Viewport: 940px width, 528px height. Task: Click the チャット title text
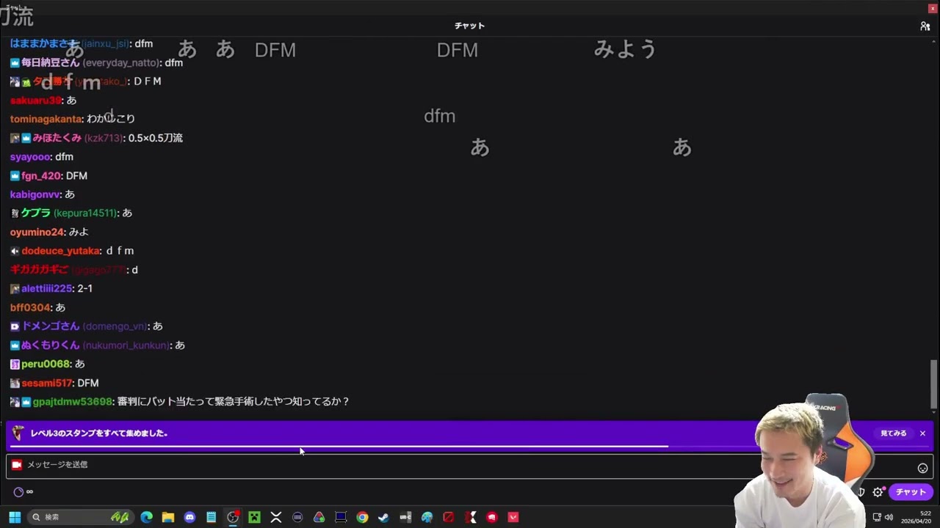[x=469, y=26]
